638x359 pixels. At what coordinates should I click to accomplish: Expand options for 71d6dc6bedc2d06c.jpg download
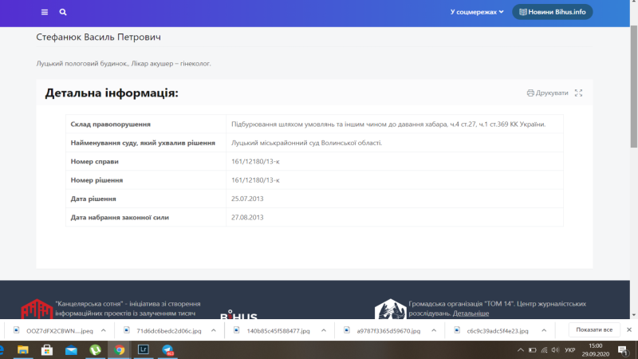[212, 330]
